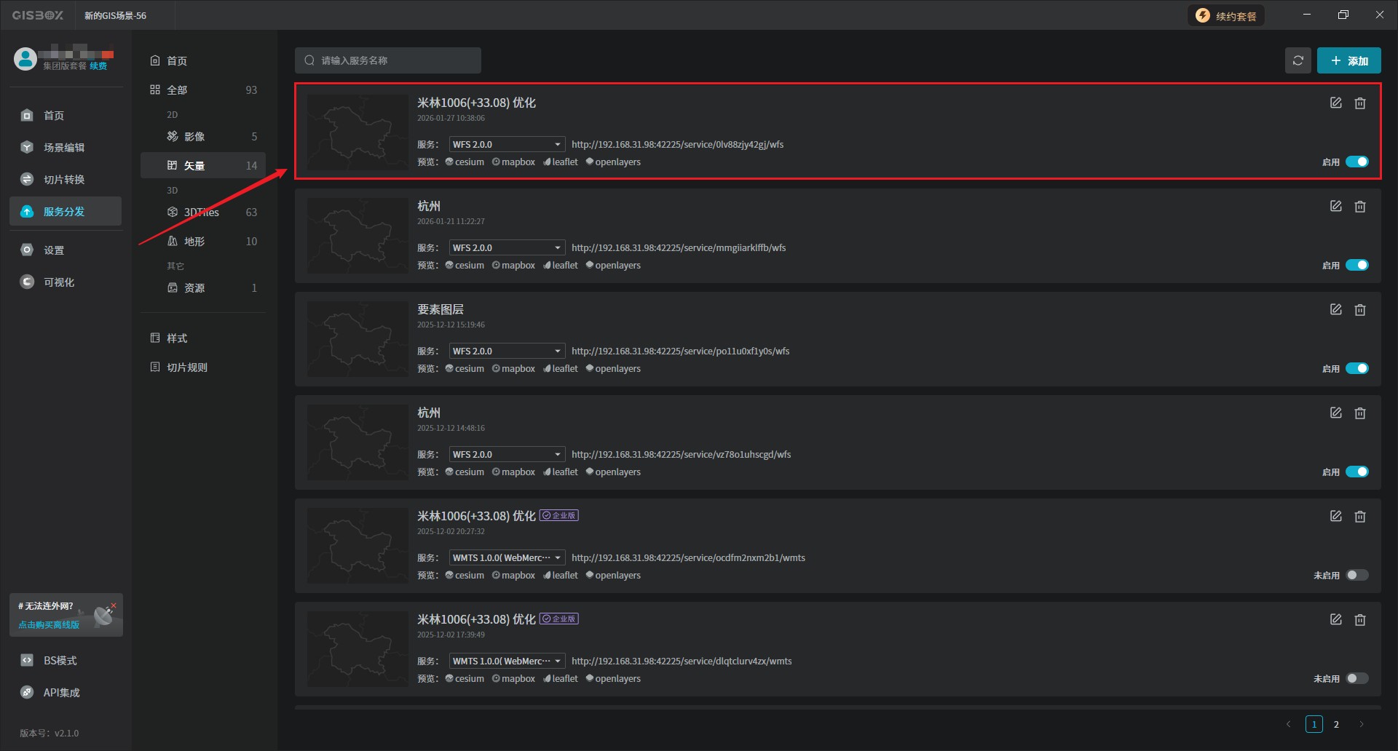The image size is (1398, 751).
Task: Turn off the 要素图层 enable switch
Action: pos(1356,369)
